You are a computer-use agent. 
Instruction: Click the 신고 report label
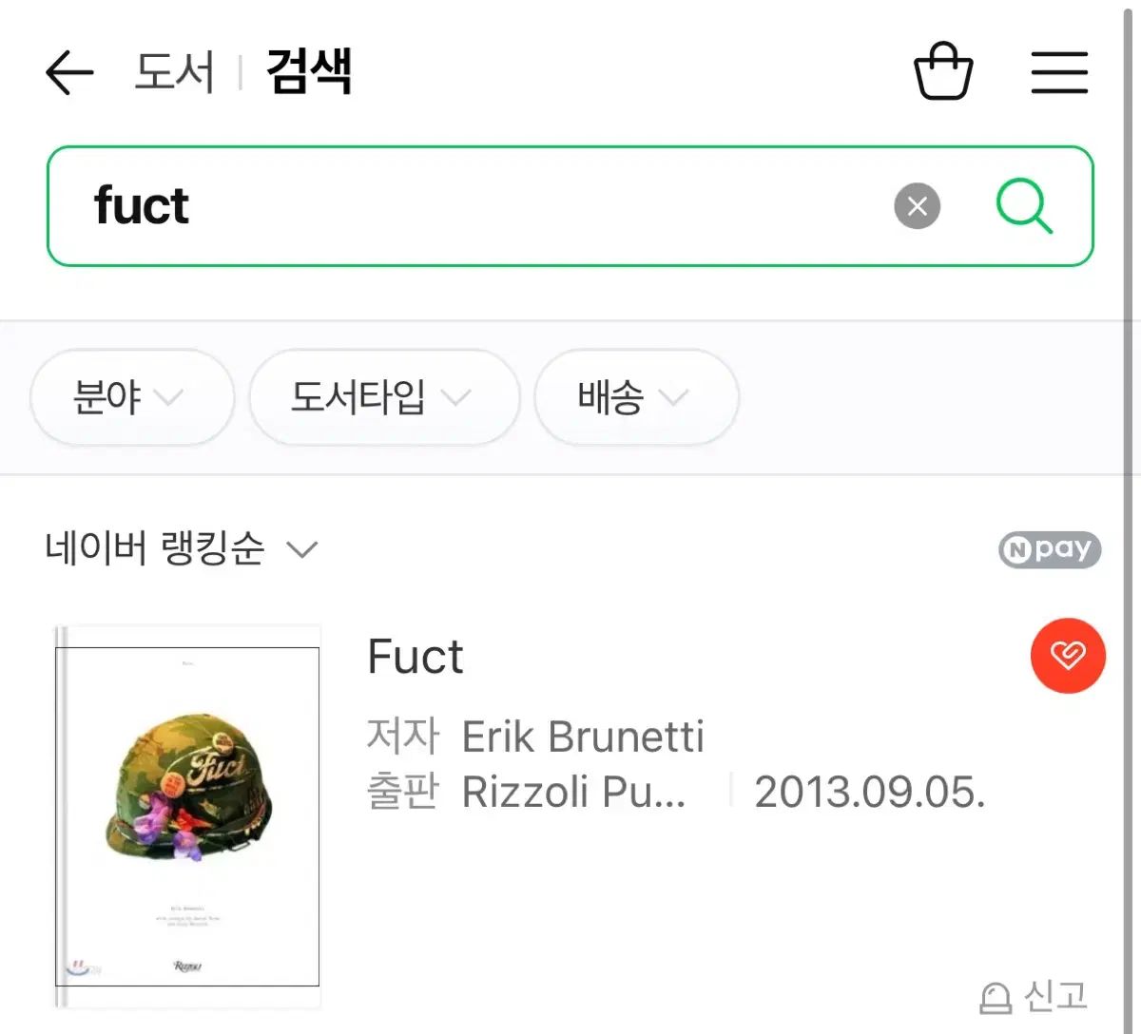[1055, 996]
